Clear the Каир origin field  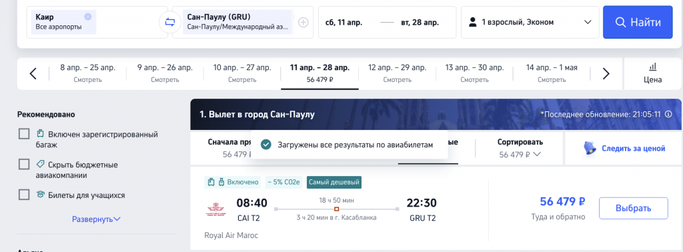(x=88, y=17)
